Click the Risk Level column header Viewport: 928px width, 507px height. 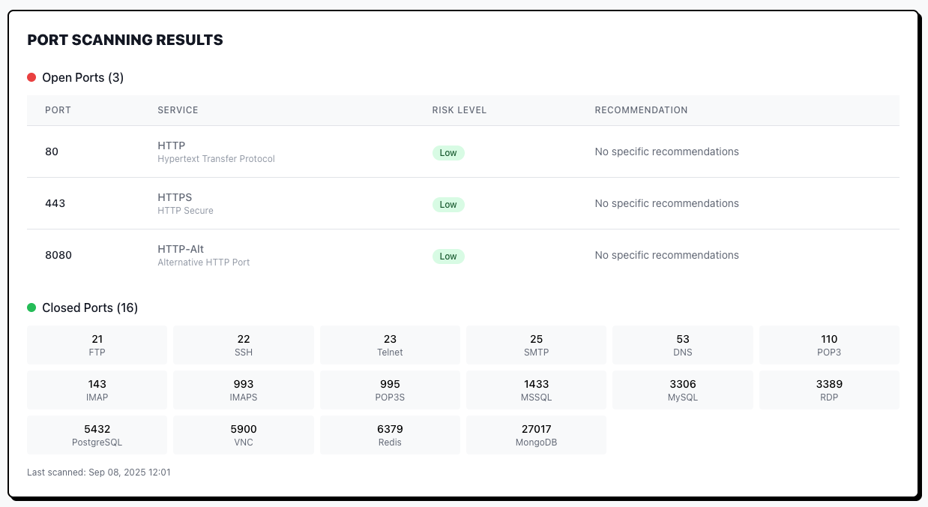[x=459, y=110]
